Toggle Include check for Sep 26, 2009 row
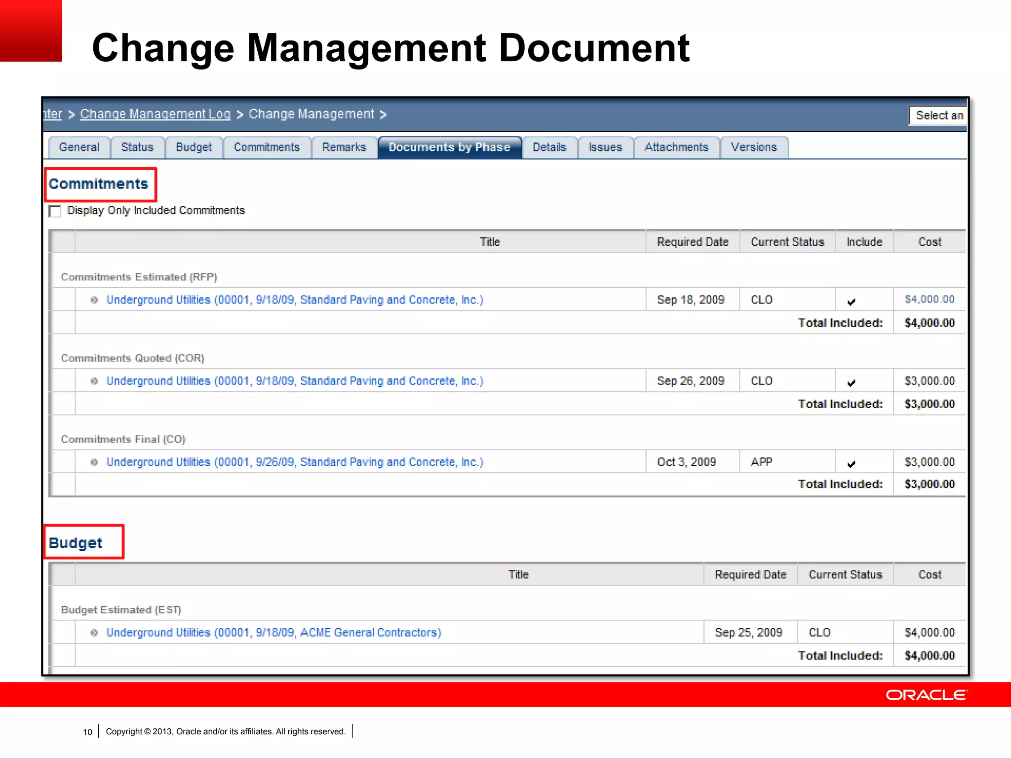Viewport: 1011px width, 758px height. tap(851, 382)
